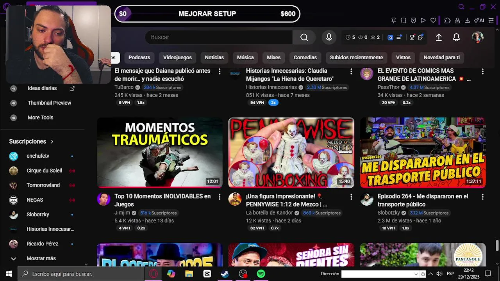Select the Música filter chip
The image size is (500, 281).
245,57
